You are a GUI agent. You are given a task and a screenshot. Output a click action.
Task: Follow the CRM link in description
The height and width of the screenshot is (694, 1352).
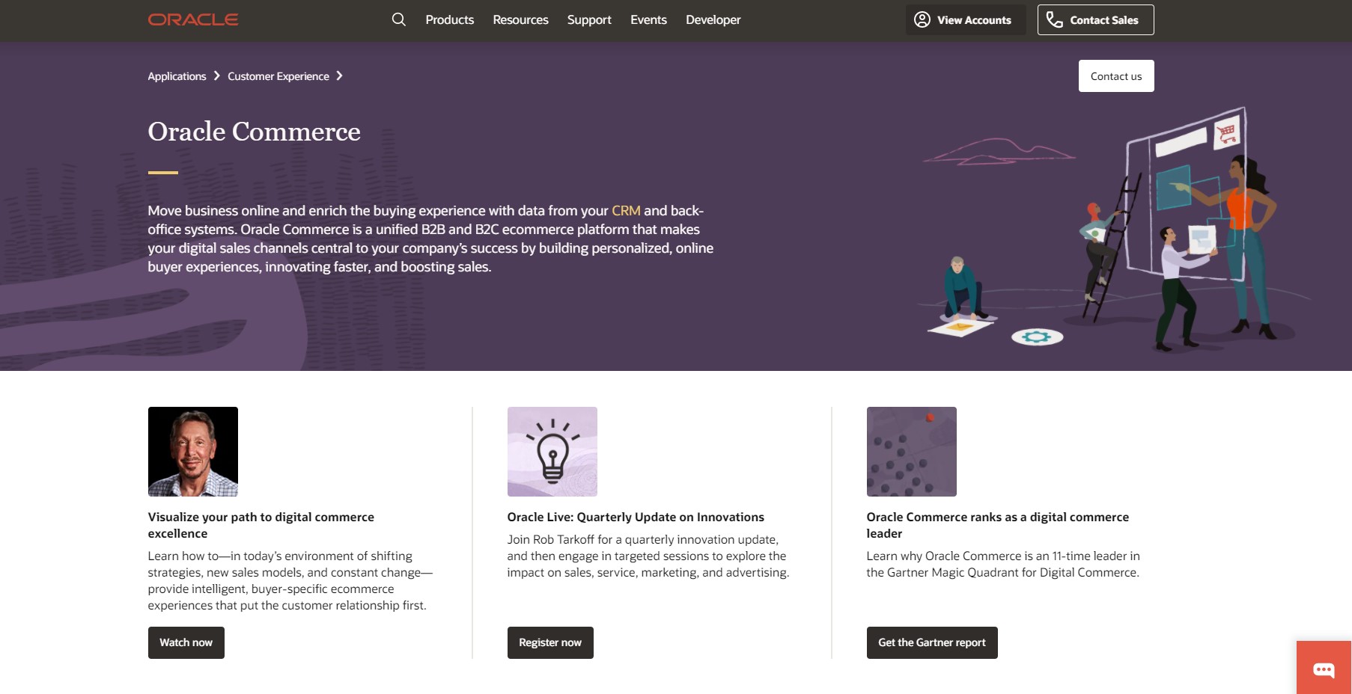point(626,211)
